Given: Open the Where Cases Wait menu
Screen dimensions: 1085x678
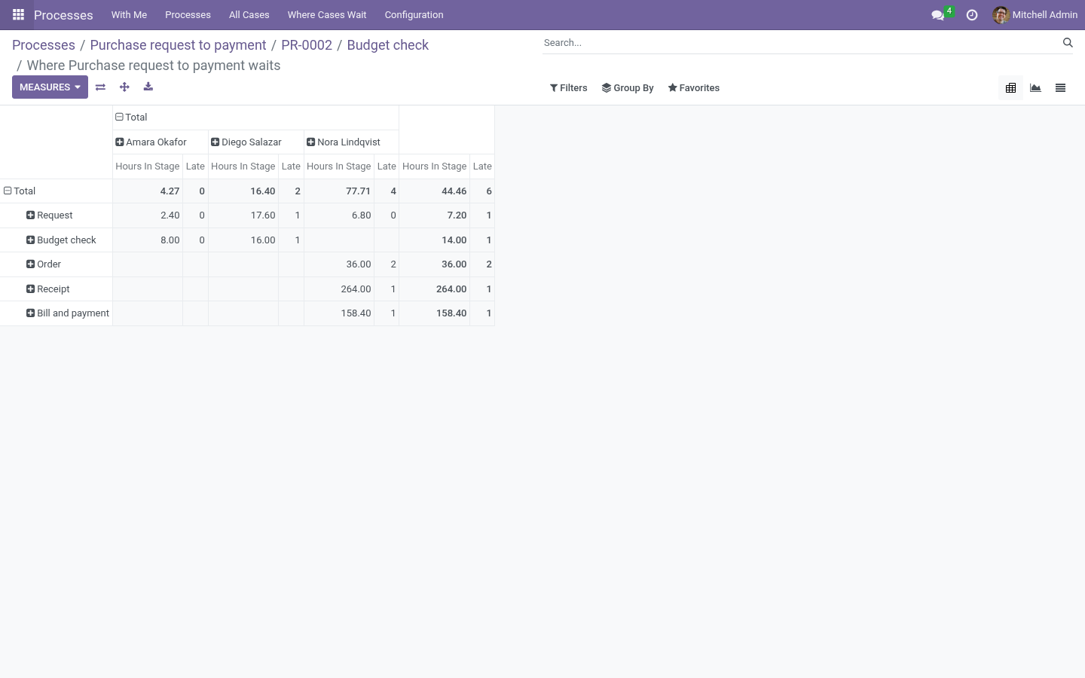Looking at the screenshot, I should [x=327, y=15].
